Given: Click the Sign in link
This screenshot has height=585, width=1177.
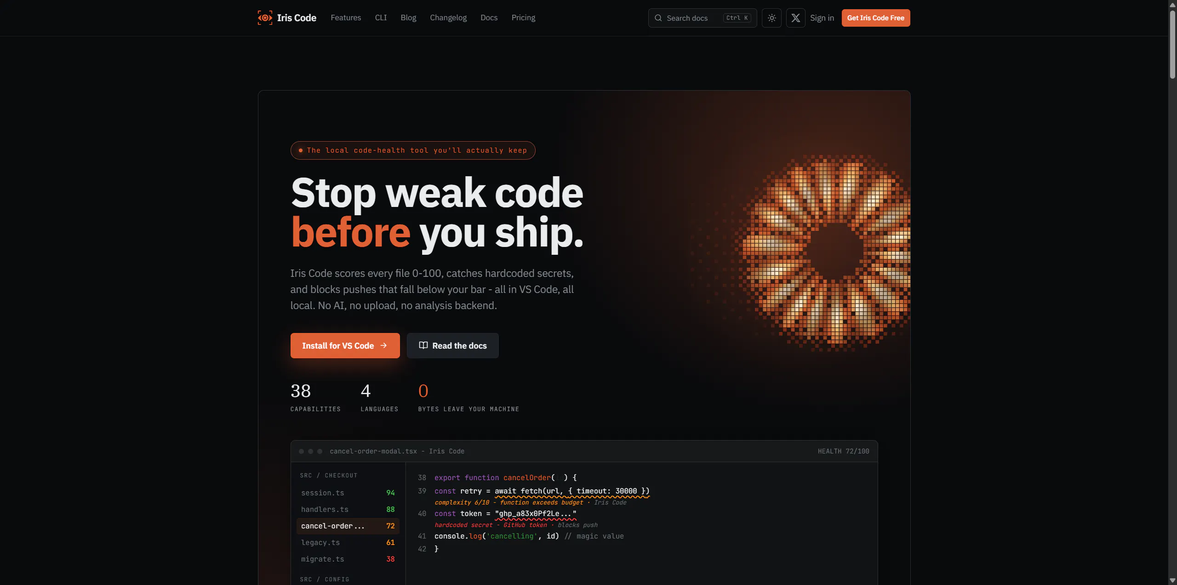Looking at the screenshot, I should click(x=822, y=18).
